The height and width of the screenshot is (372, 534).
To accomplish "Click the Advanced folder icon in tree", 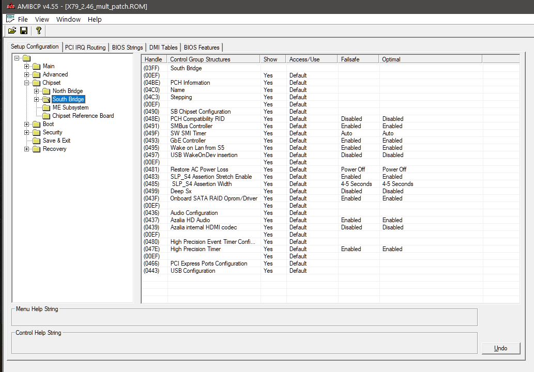I will (36, 74).
